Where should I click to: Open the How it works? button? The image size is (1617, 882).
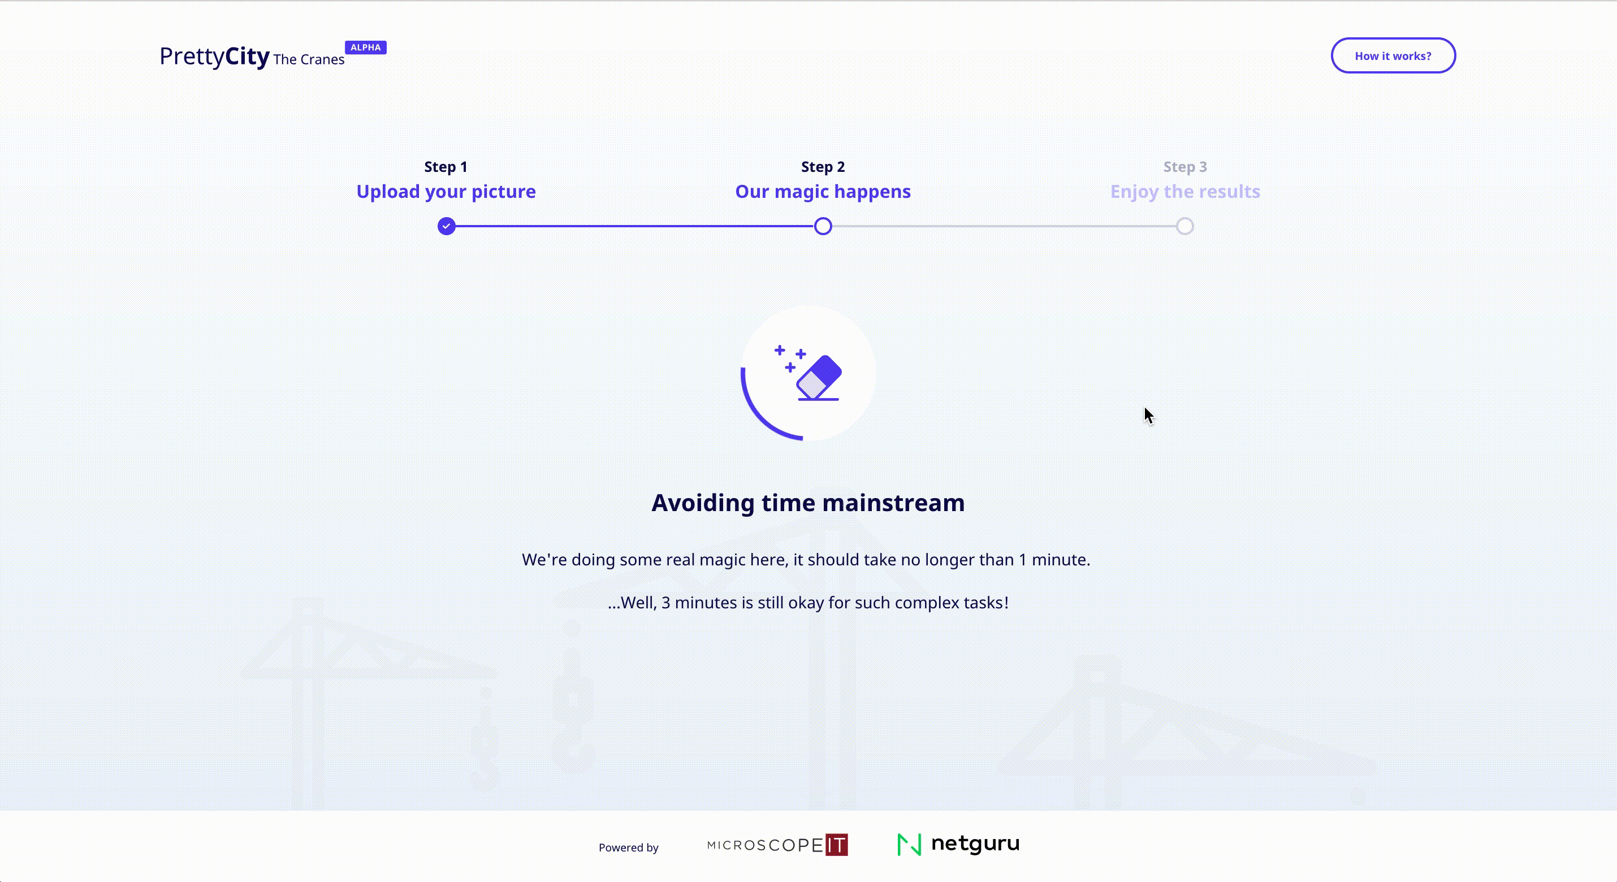1393,56
